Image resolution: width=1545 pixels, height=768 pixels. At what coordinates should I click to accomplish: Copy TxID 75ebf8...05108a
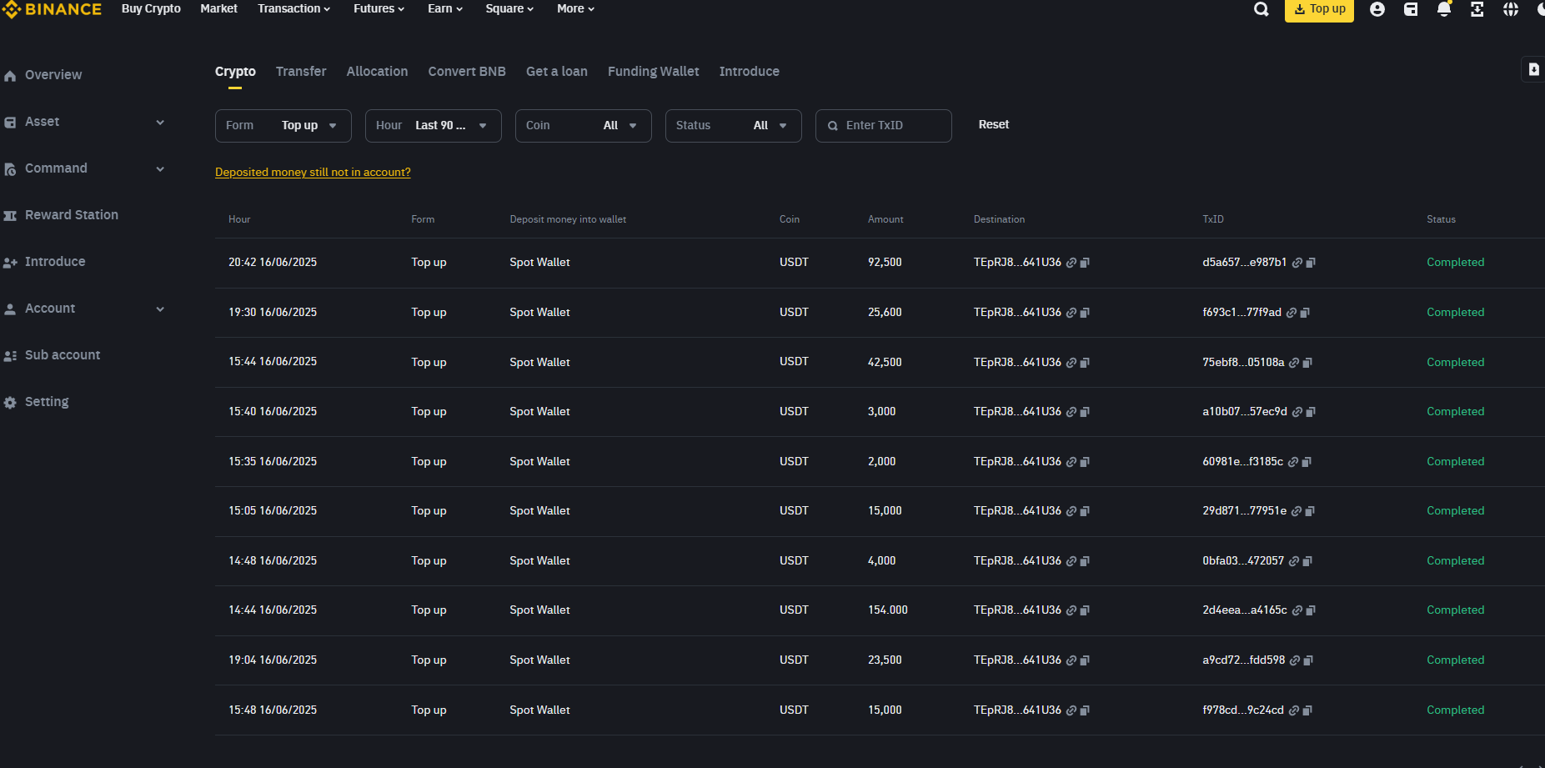coord(1307,363)
